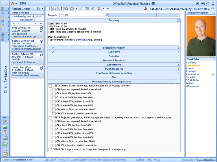
Task: Open the green reports chart icon
Action: click(x=5, y=127)
